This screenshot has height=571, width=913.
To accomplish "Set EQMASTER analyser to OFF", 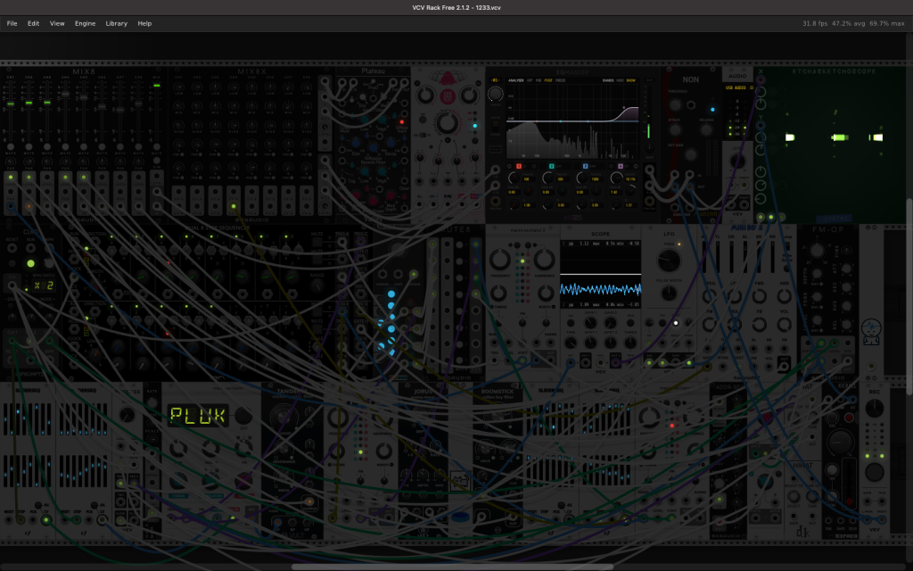I will click(530, 80).
